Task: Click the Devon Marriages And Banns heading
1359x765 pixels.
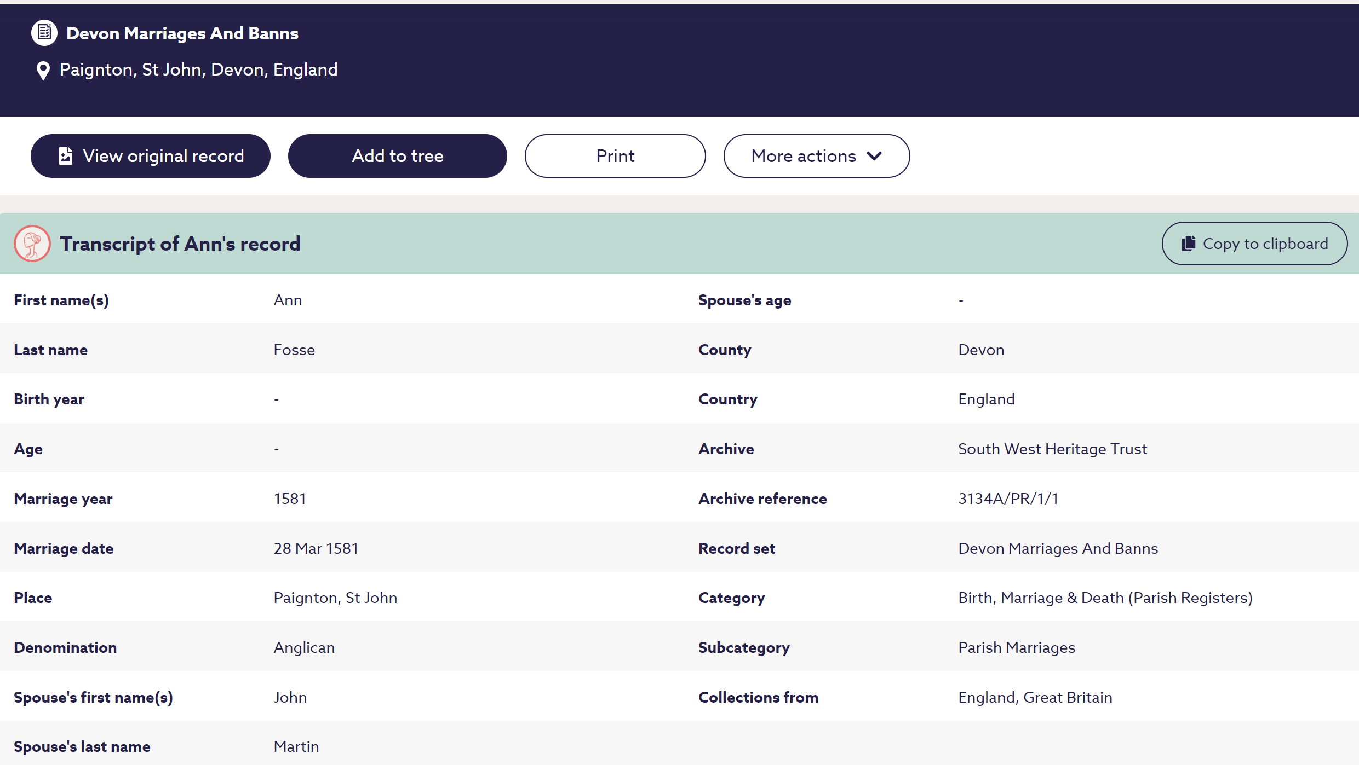Action: 182,33
